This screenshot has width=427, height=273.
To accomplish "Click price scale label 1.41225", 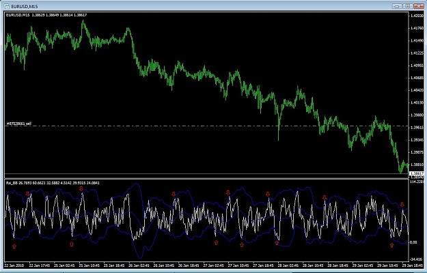I will pos(417,53).
